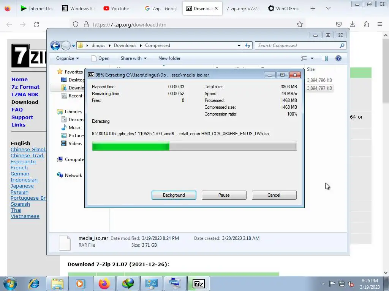
Task: Open the Firefox downloads panel
Action: click(x=352, y=24)
